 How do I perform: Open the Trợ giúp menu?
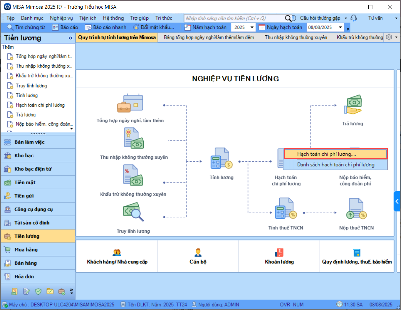tap(139, 18)
